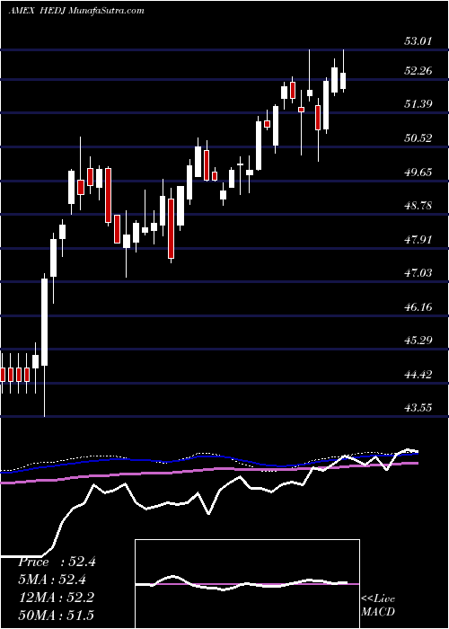Image resolution: width=449 pixels, height=629 pixels.
Task: Click the 53.01 price axis label
Action: click(x=418, y=40)
